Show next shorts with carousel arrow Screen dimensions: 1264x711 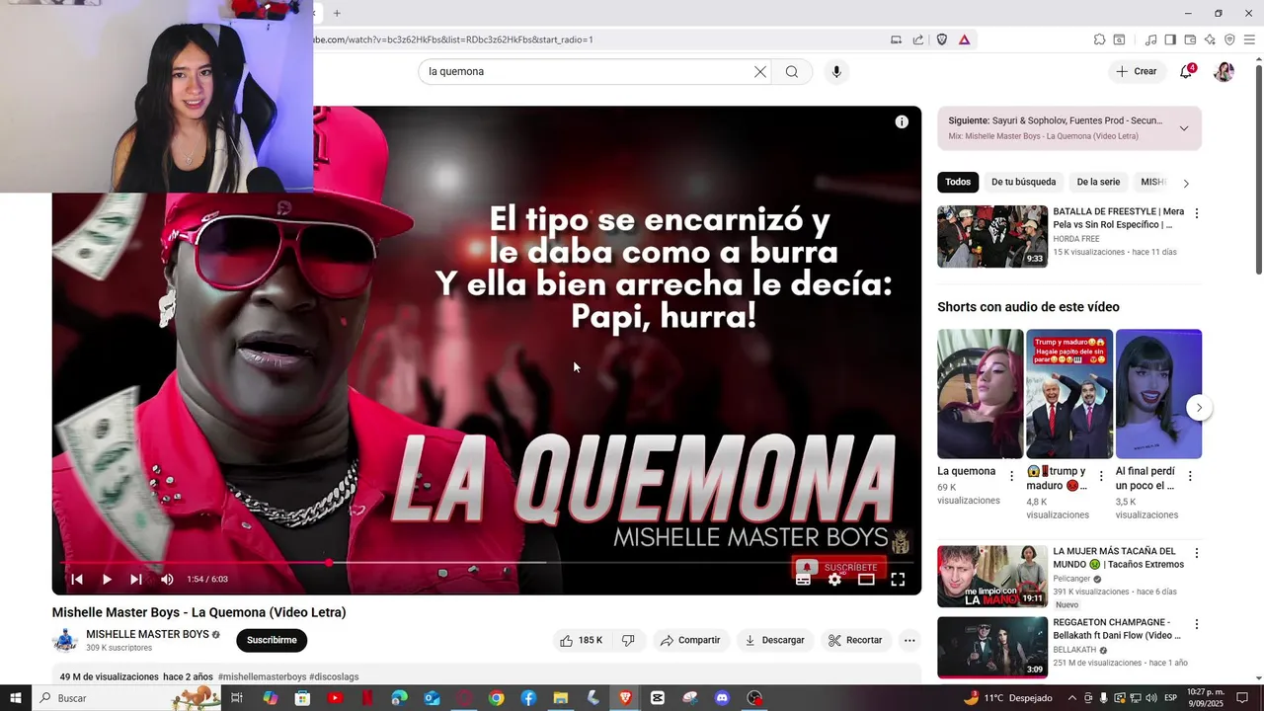[1199, 408]
